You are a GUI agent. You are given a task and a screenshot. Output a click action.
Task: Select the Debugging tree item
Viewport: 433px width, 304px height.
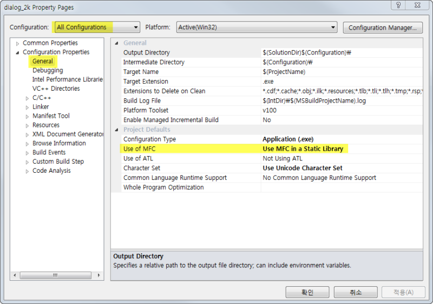tap(48, 70)
